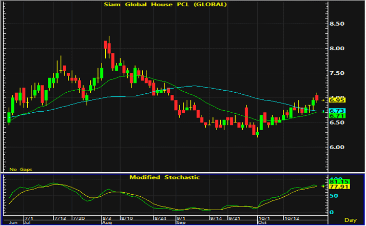Click the last red candlestick on the chart
Screen dimensions: 366x226
pyautogui.click(x=317, y=97)
